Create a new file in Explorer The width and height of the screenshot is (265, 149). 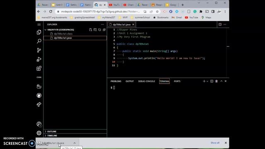click(x=91, y=30)
